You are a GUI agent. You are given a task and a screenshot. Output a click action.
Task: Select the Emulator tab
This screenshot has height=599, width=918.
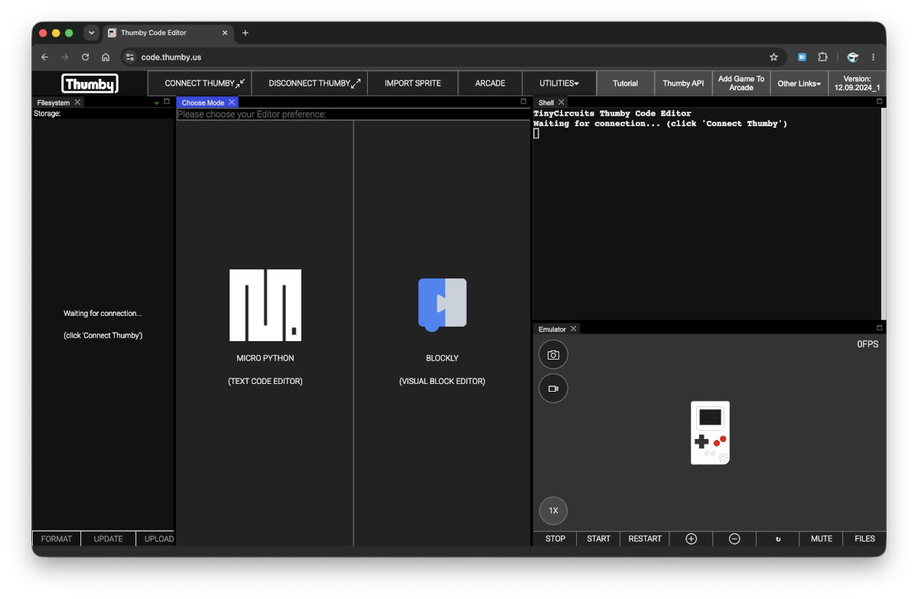tap(552, 329)
